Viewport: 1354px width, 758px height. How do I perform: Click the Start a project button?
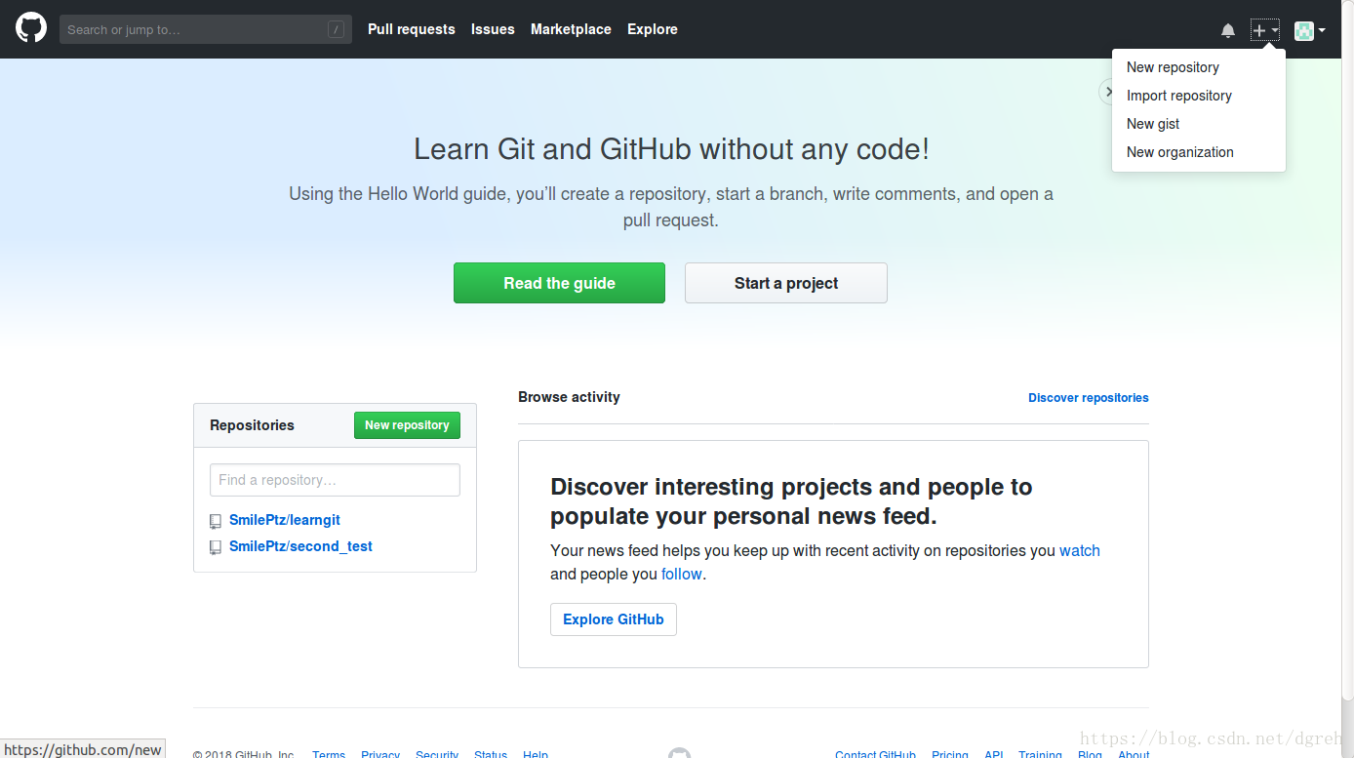click(x=786, y=283)
